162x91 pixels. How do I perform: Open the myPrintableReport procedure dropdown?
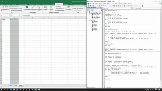tap(160, 8)
